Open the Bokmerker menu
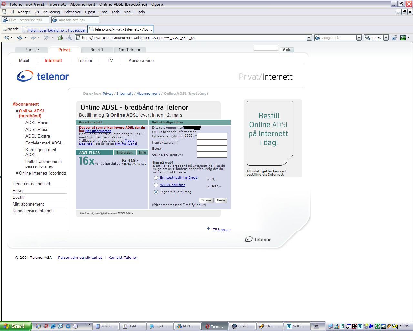The width and height of the screenshot is (413, 331). (x=72, y=12)
